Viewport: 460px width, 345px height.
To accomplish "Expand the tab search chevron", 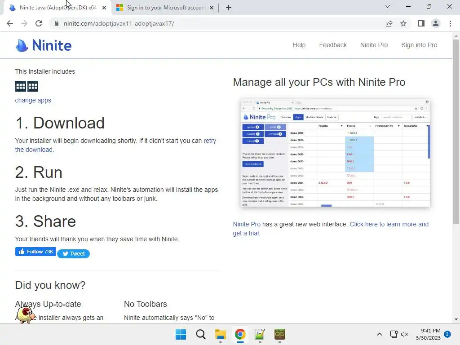I will click(x=388, y=6).
